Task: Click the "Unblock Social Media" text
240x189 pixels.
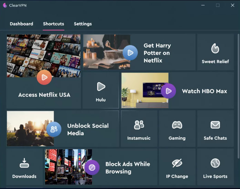Action: (x=88, y=129)
